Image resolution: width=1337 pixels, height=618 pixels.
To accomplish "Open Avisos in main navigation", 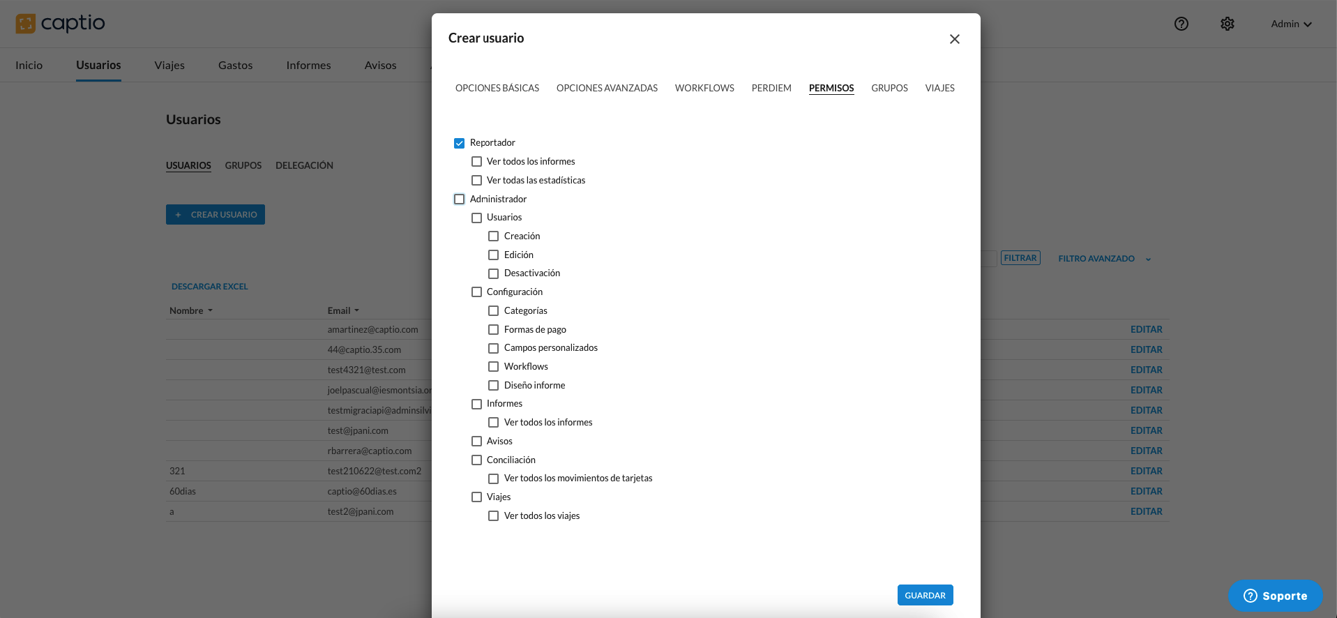I will click(x=380, y=66).
